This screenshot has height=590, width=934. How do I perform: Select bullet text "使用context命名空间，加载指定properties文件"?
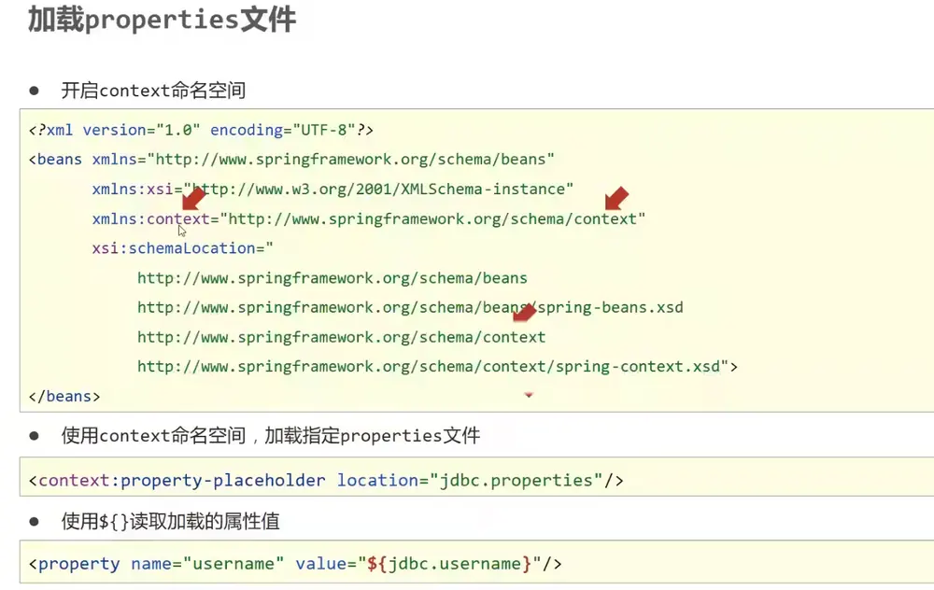[x=271, y=436]
